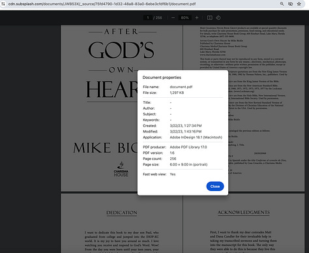
Task: Click the cdn.subsplash.com URL in address bar
Action: point(102,4)
